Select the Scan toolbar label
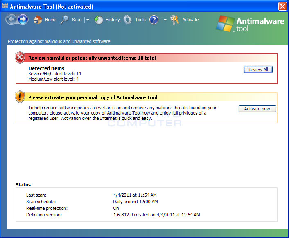This screenshot has height=238, width=289. pos(77,20)
